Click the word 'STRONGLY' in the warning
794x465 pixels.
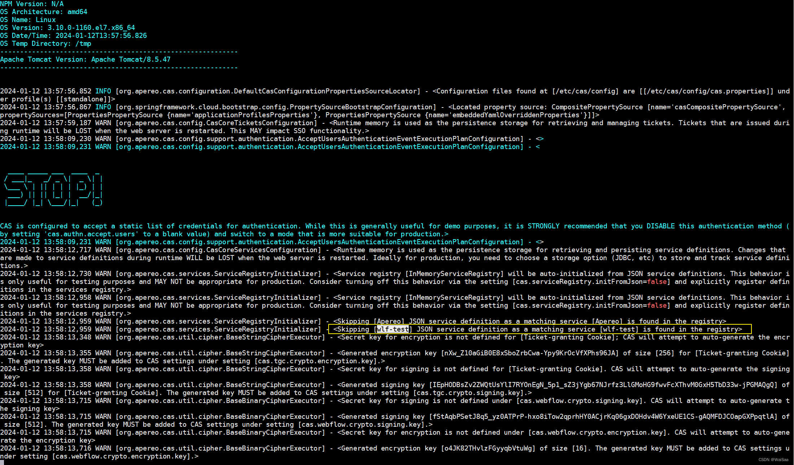[544, 226]
